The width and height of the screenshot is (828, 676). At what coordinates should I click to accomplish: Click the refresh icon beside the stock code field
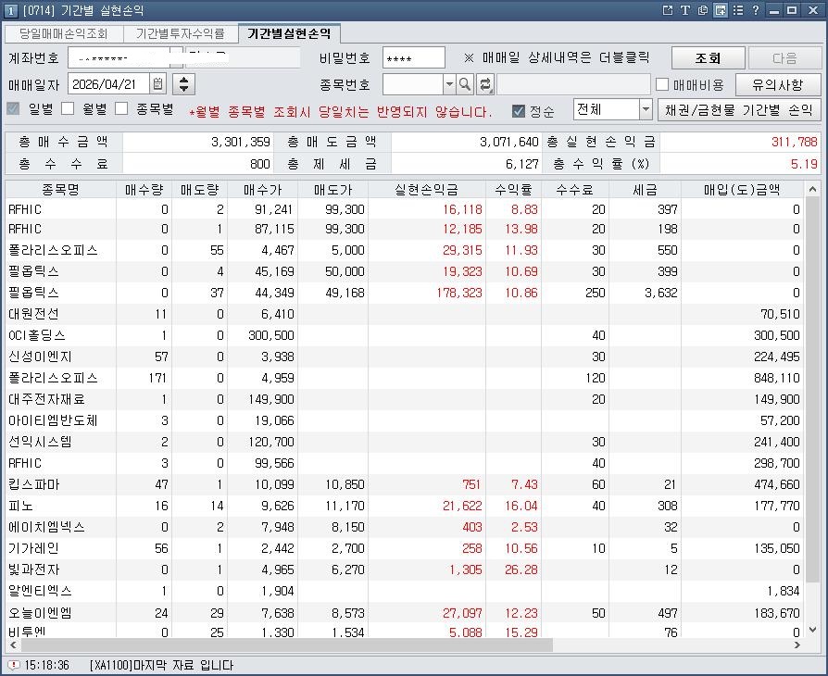486,82
